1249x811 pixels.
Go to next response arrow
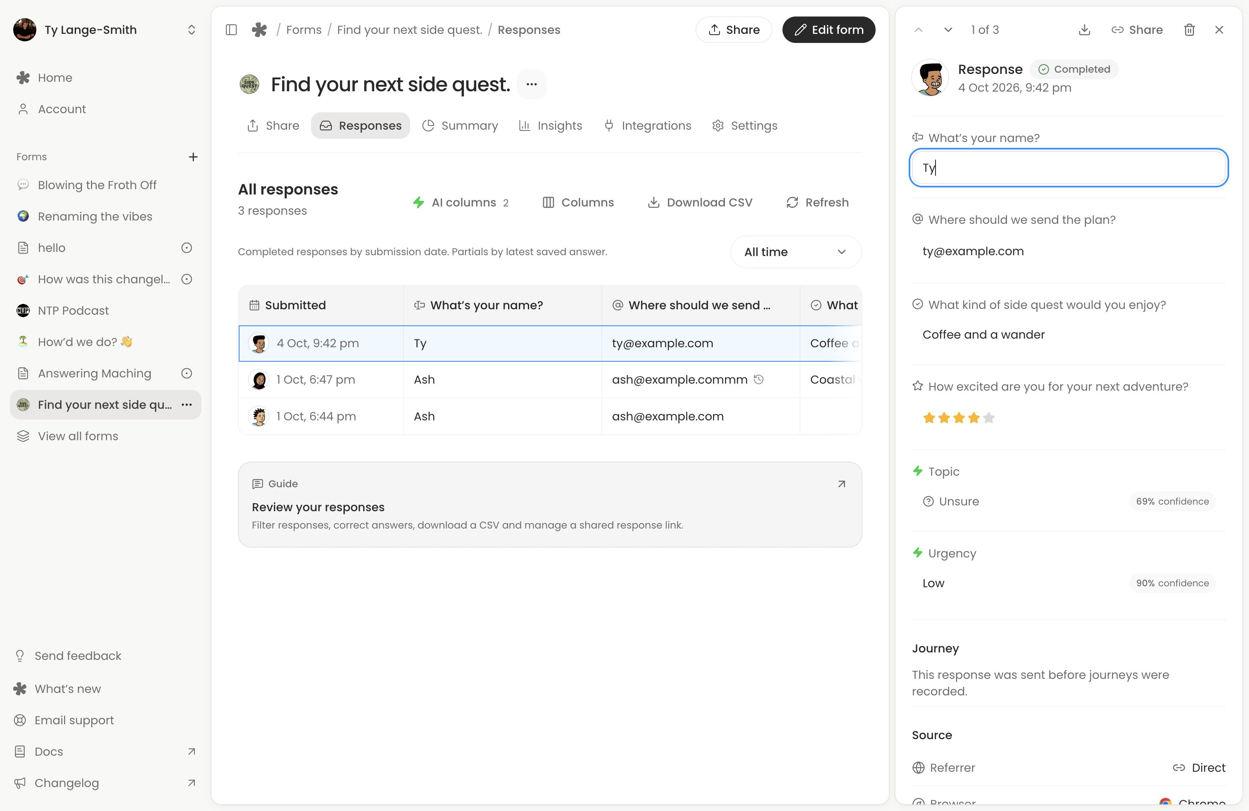pos(948,30)
